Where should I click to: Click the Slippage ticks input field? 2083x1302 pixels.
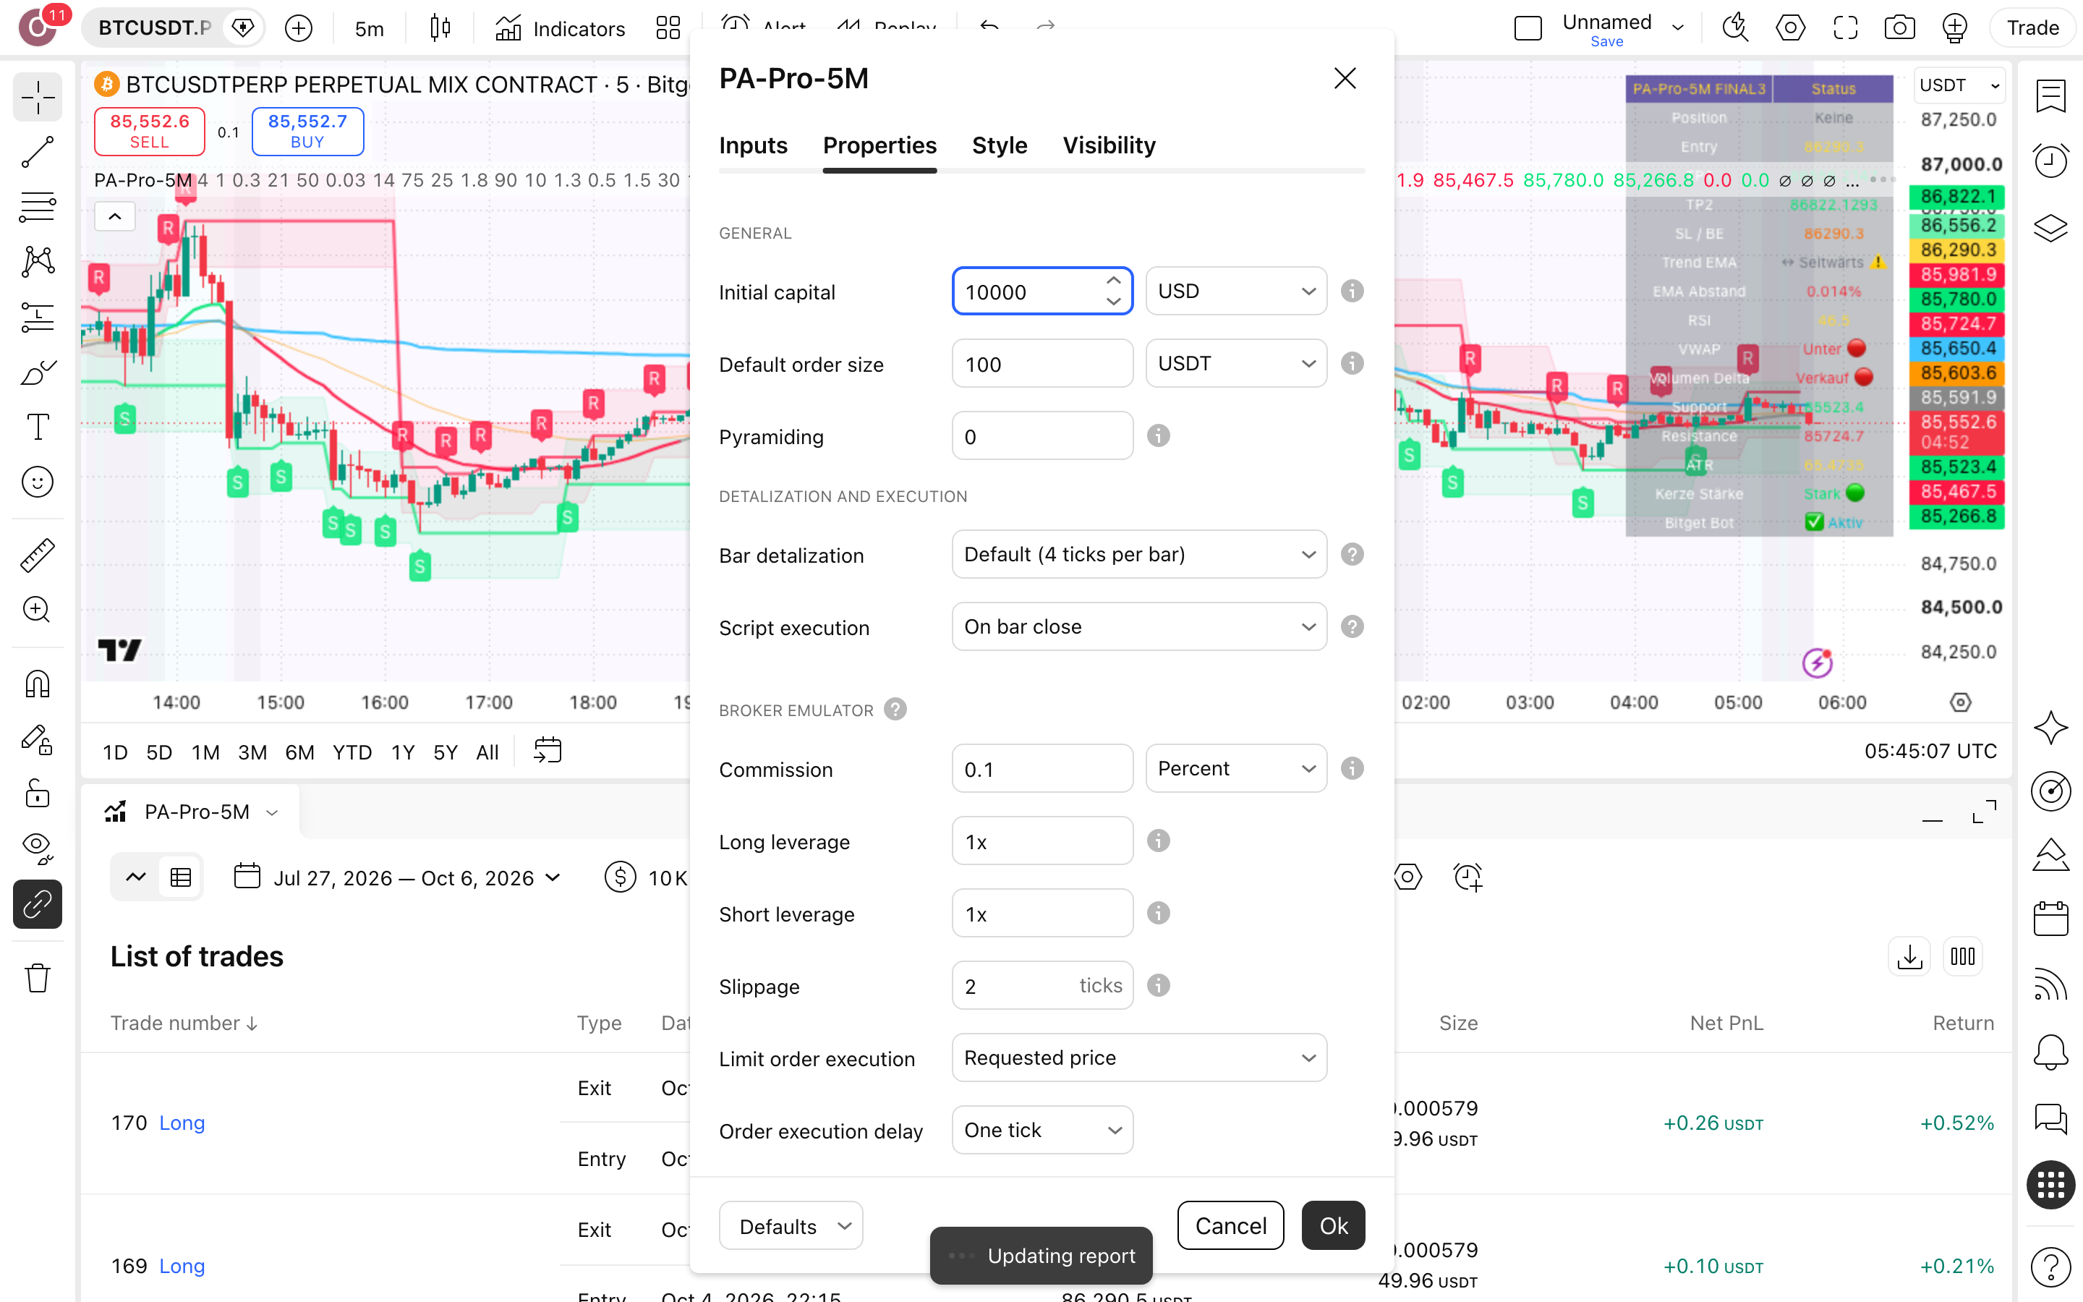coord(1042,985)
